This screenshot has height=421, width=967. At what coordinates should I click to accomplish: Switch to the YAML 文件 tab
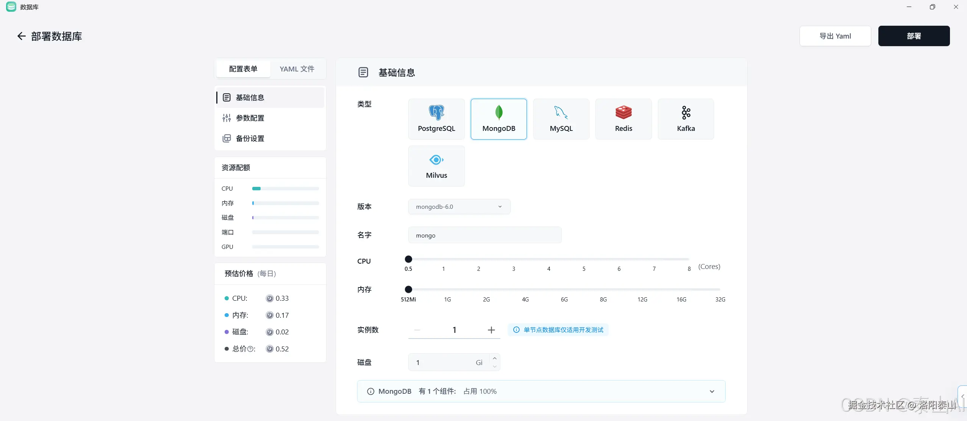click(297, 69)
